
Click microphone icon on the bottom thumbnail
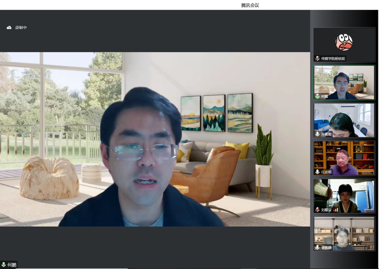point(317,248)
